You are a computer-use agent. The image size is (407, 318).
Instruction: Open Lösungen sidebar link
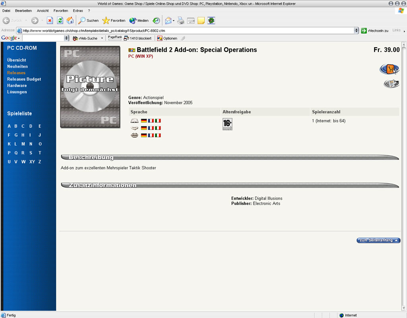pyautogui.click(x=17, y=92)
